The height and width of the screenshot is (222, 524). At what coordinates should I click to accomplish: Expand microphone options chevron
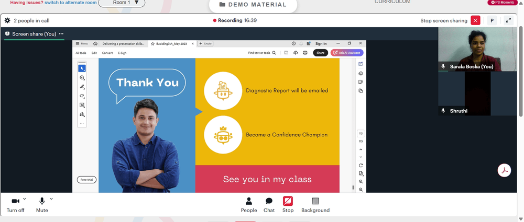[51, 199]
